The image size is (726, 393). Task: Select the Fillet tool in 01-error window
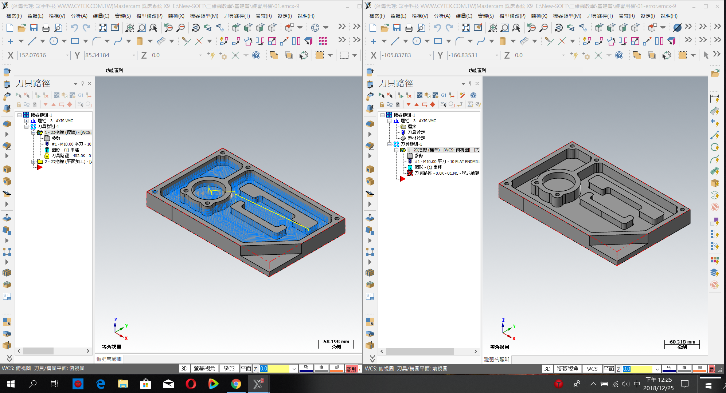click(x=460, y=41)
